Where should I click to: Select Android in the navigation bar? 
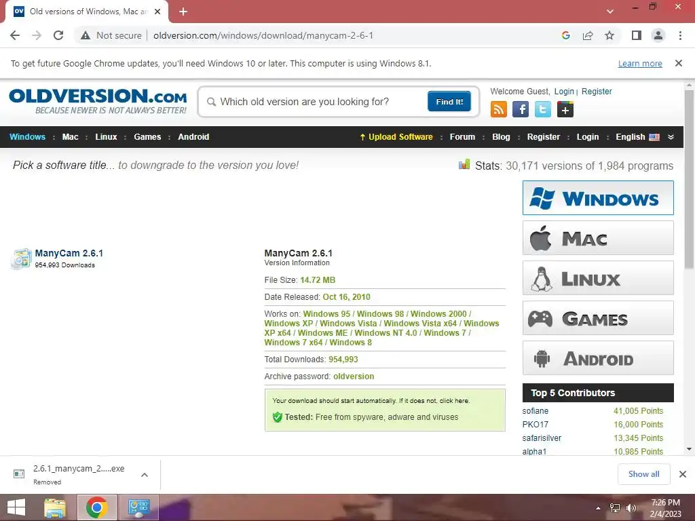193,137
